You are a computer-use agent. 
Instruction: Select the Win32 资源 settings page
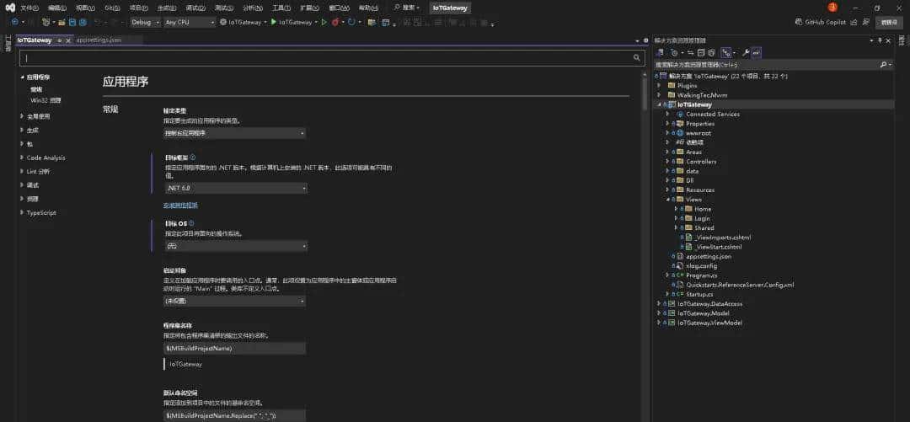[45, 100]
